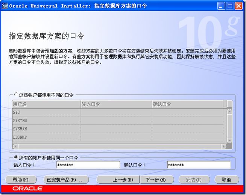Image resolution: width=246 pixels, height=195 pixels.
Task: Click the 确认口令 column header
Action: 187,104
